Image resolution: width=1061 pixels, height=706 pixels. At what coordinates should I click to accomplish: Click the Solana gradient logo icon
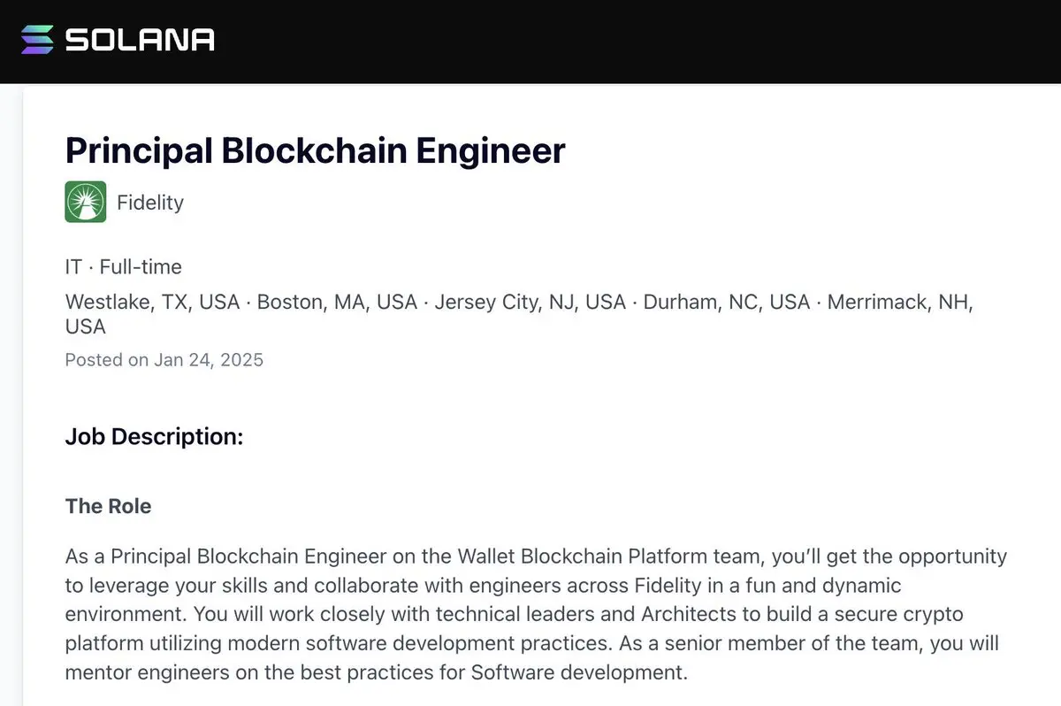(37, 40)
